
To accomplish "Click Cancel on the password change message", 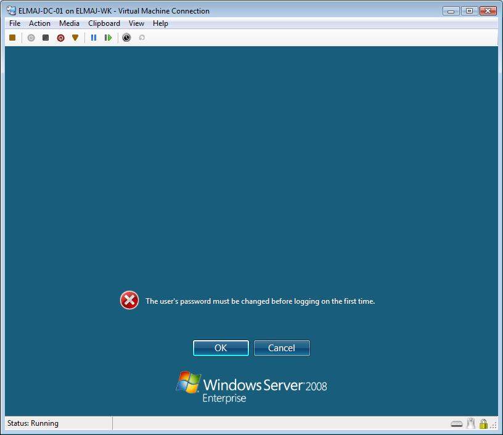I will (282, 348).
